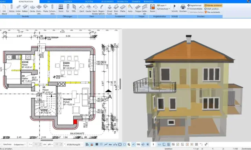The image size is (251, 150).
Task: Select the Öffnung wall opening tool
Action: 74,9
